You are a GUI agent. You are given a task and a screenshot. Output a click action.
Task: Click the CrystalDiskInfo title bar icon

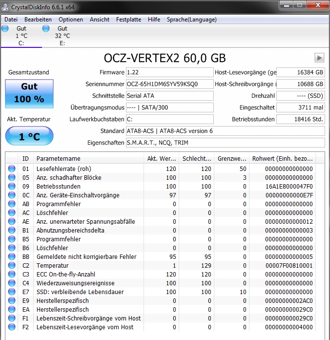click(x=5, y=7)
